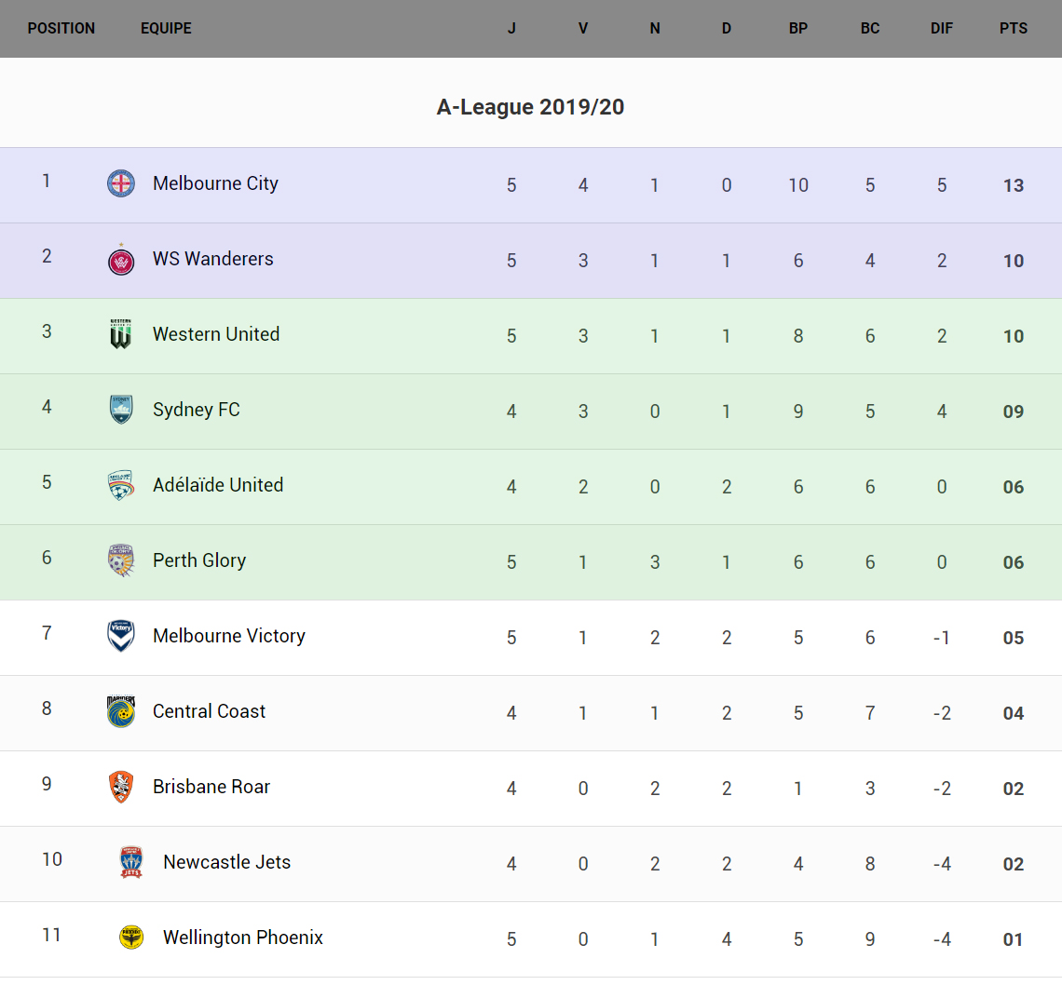Click the Central Coast Mariners badge

click(x=121, y=711)
